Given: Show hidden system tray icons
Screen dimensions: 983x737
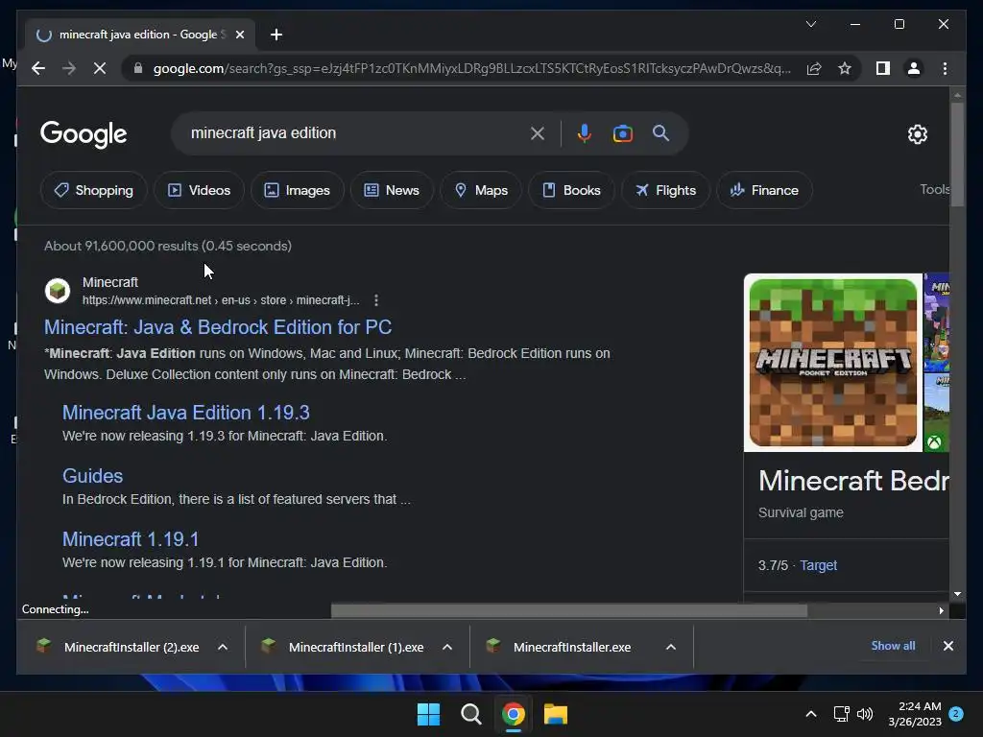Looking at the screenshot, I should 810,714.
